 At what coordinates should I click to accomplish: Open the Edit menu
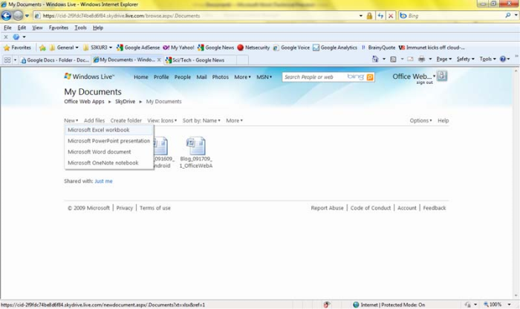(x=22, y=27)
